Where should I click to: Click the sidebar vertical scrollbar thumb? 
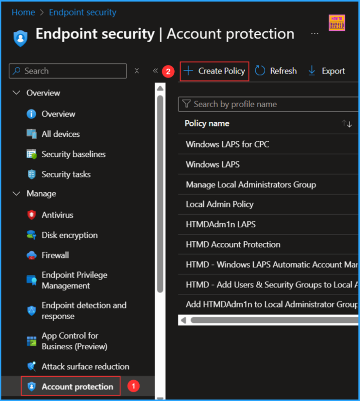coord(160,194)
